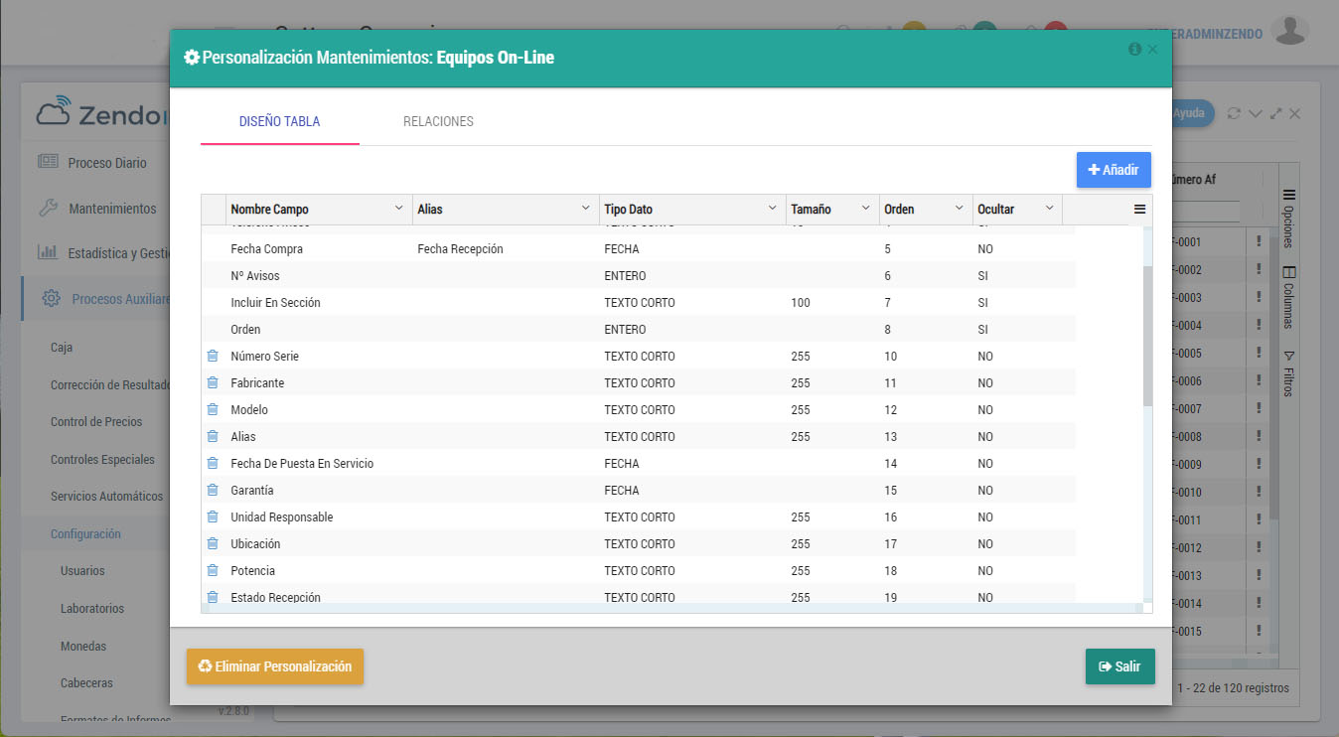Click the trash icon beside Ubicación
The image size is (1339, 737).
click(212, 543)
